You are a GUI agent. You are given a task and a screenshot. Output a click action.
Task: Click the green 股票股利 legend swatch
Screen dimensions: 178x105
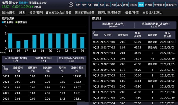pos(17,22)
